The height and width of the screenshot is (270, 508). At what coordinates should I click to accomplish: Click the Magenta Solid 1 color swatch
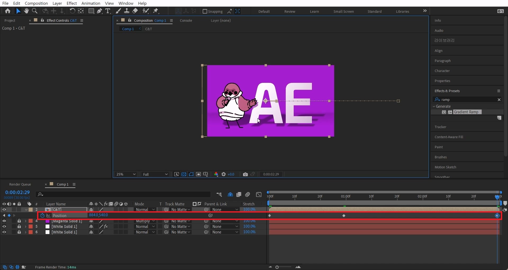[x=48, y=221]
